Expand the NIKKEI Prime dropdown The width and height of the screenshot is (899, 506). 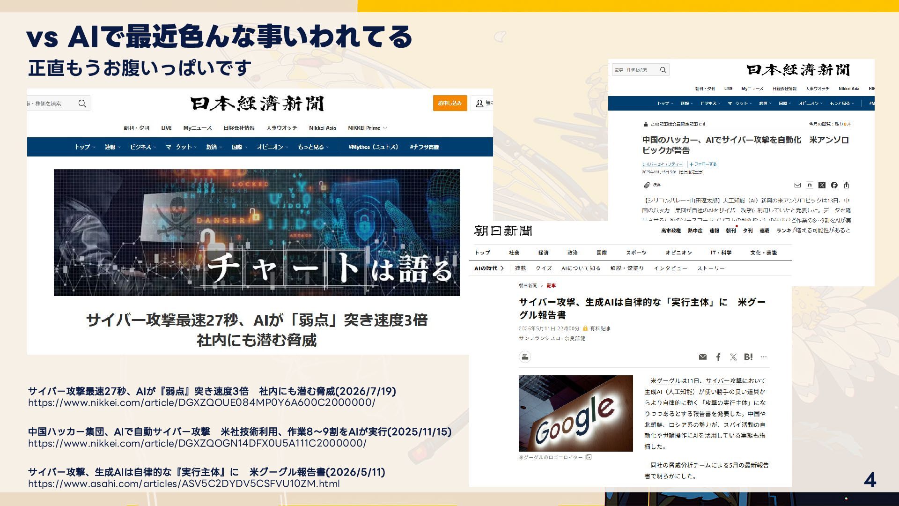368,128
